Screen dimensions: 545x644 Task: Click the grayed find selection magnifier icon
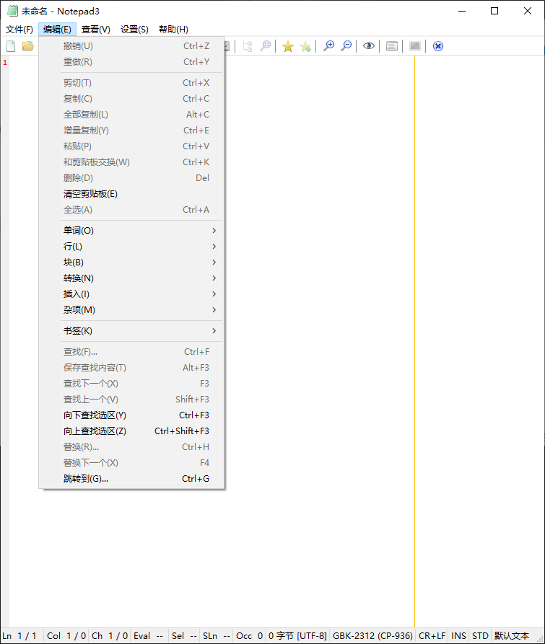coord(266,46)
